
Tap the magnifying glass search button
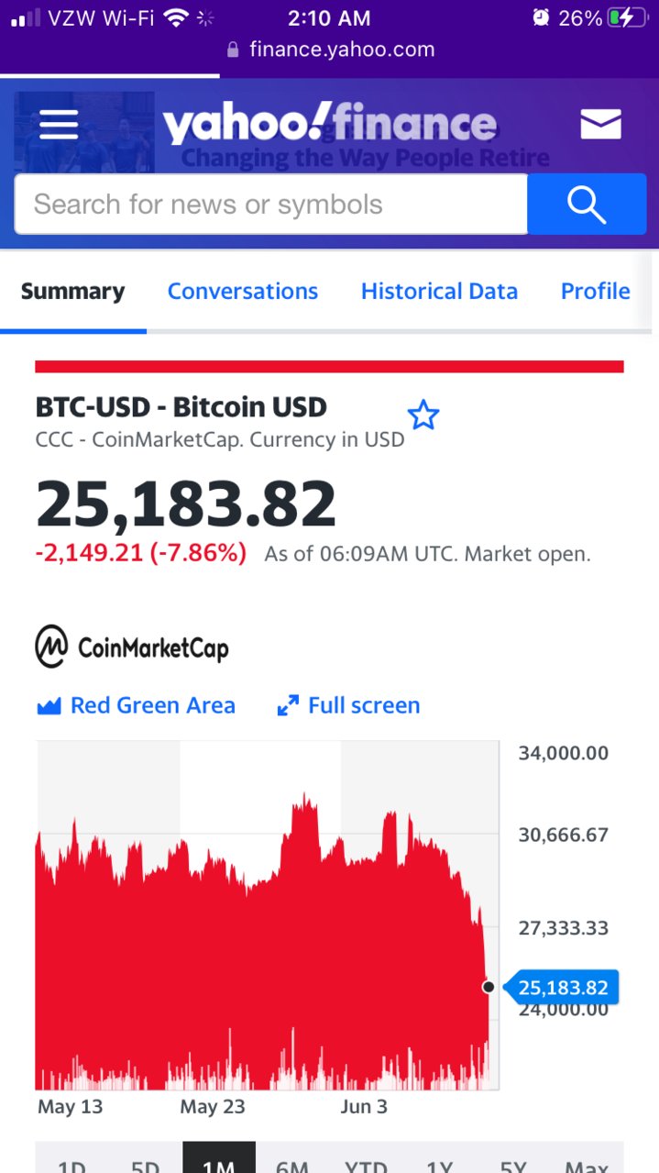click(x=587, y=204)
